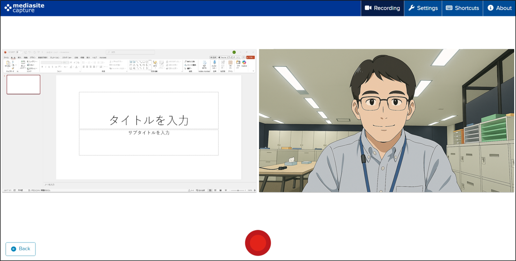516x261 pixels.
Task: Open the Recording tab
Action: click(x=382, y=8)
